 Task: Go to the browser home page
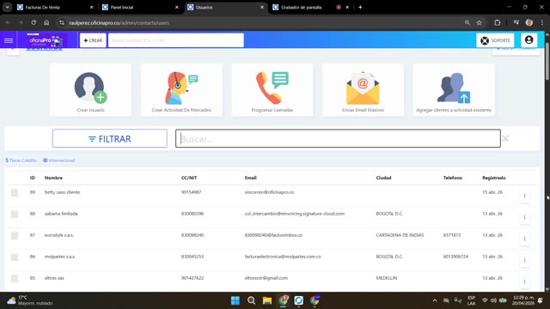click(x=46, y=22)
